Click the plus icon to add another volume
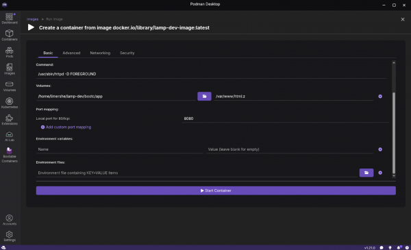The image size is (411, 250). [x=380, y=97]
